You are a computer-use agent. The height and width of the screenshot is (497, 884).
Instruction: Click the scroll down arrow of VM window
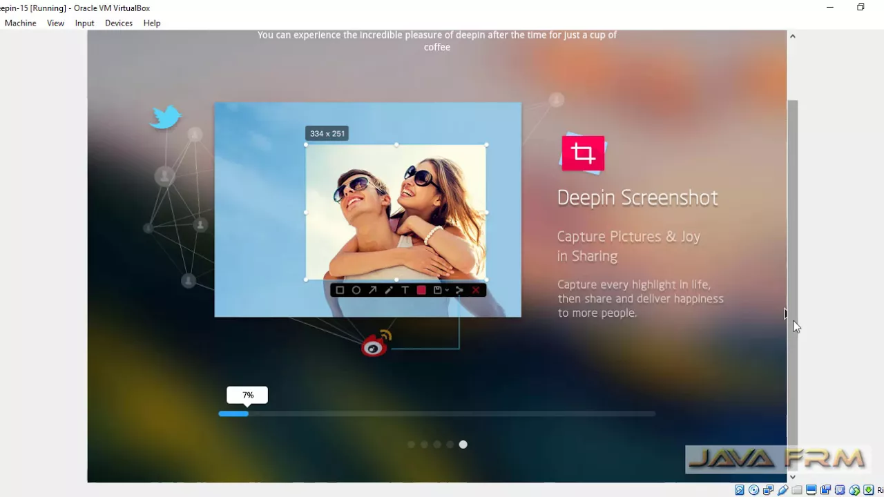point(793,477)
